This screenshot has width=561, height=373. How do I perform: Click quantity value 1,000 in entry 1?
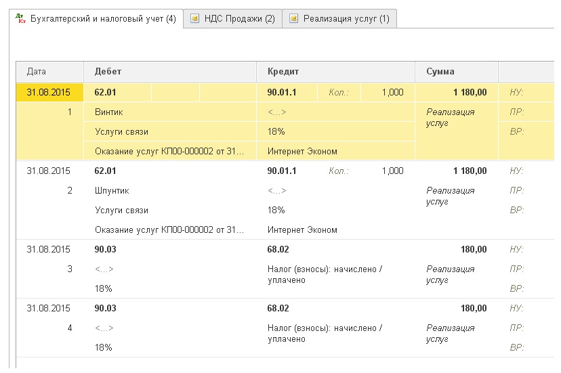tap(392, 92)
